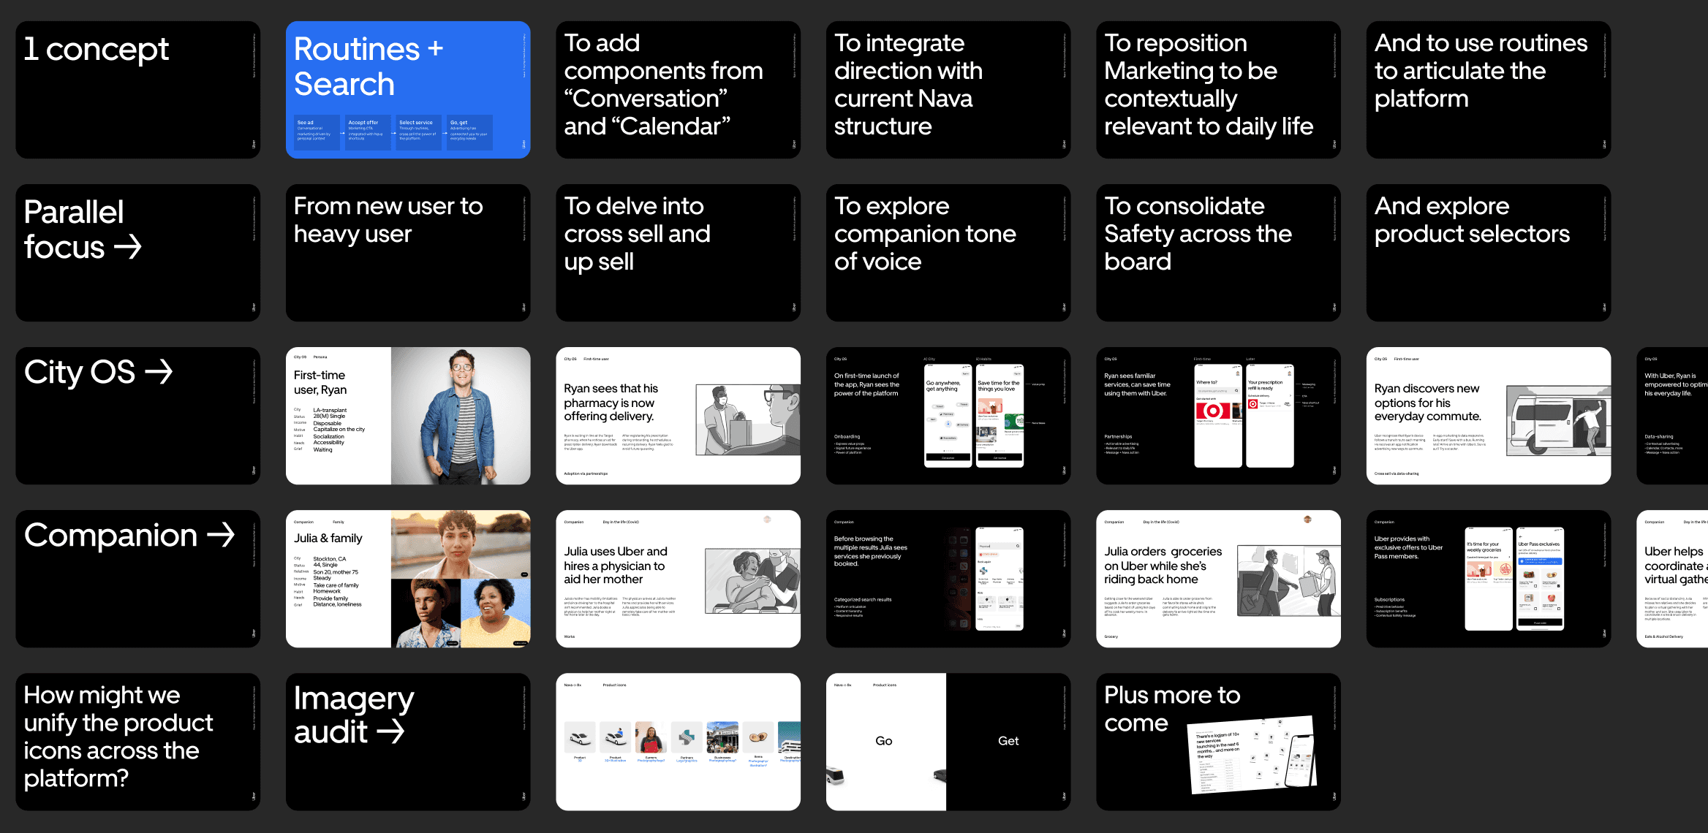Click the arrow after 'Parallel focus'

(128, 248)
